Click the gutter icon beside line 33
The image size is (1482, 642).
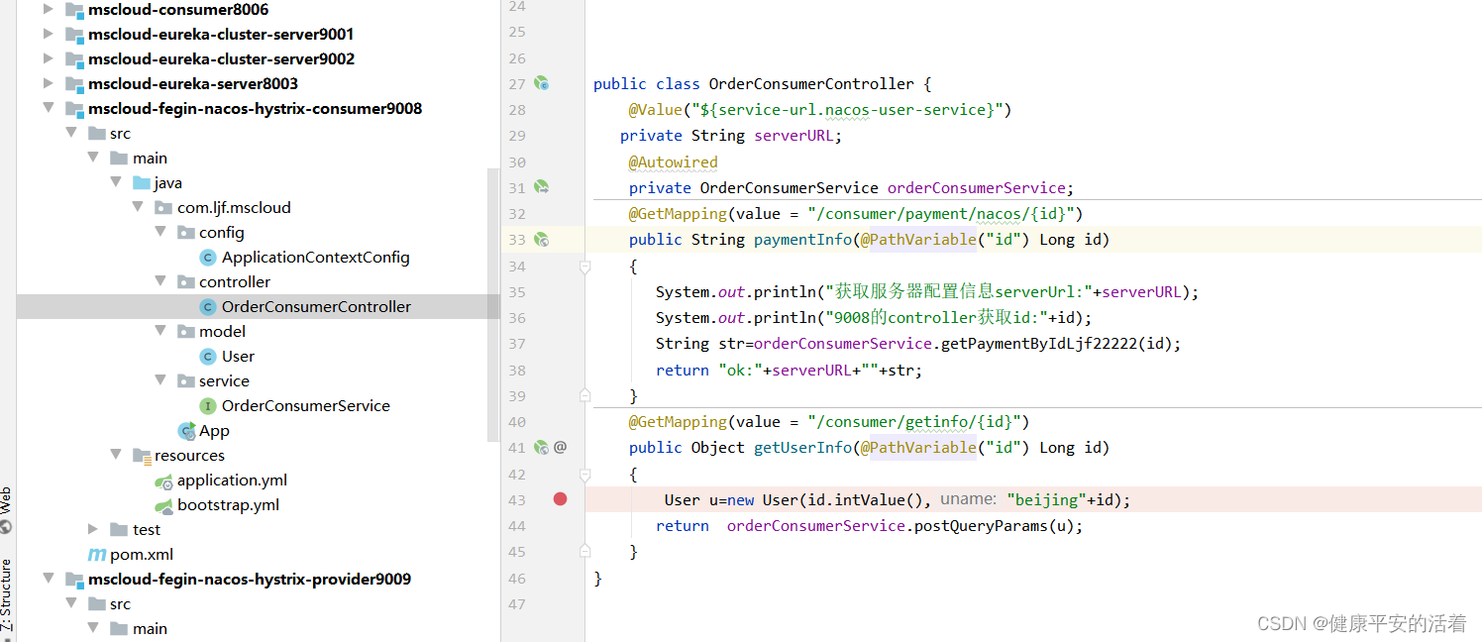click(x=541, y=239)
